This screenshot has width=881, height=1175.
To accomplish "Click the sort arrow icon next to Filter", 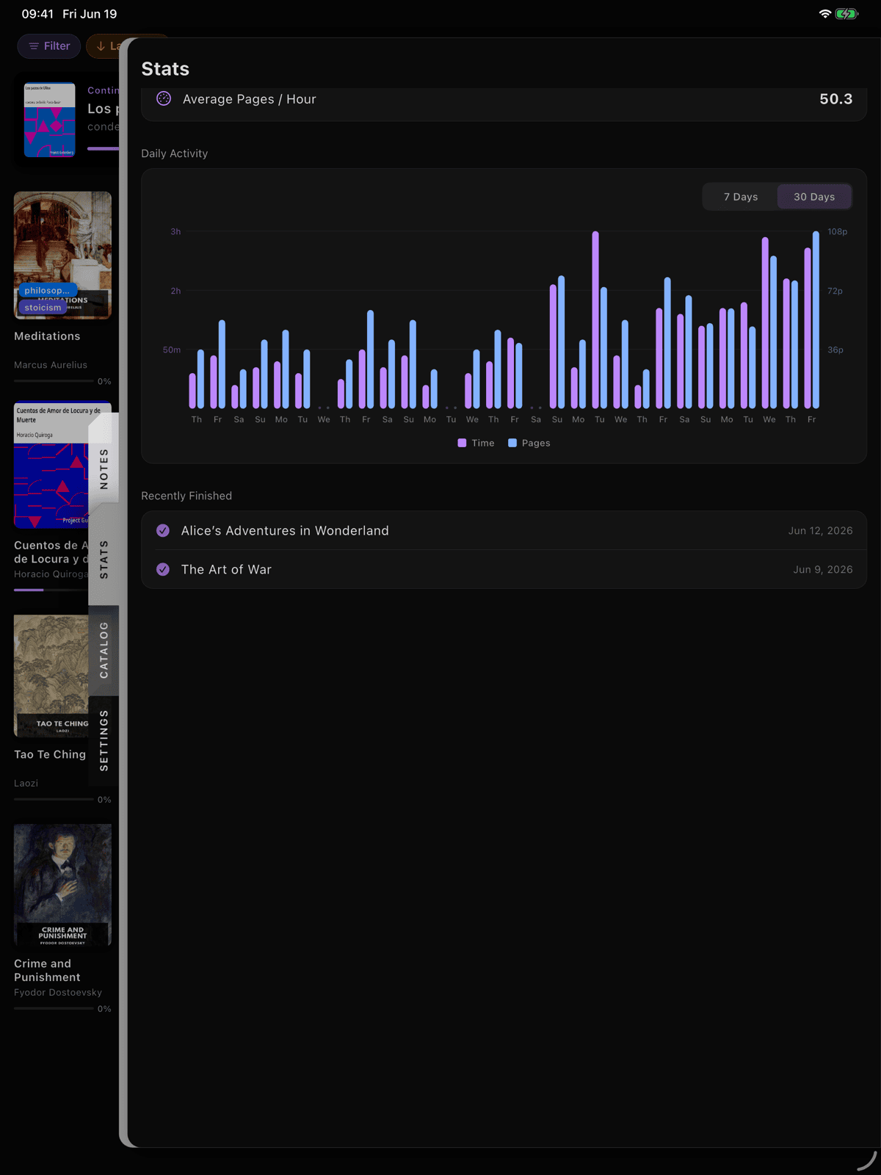I will coord(101,46).
